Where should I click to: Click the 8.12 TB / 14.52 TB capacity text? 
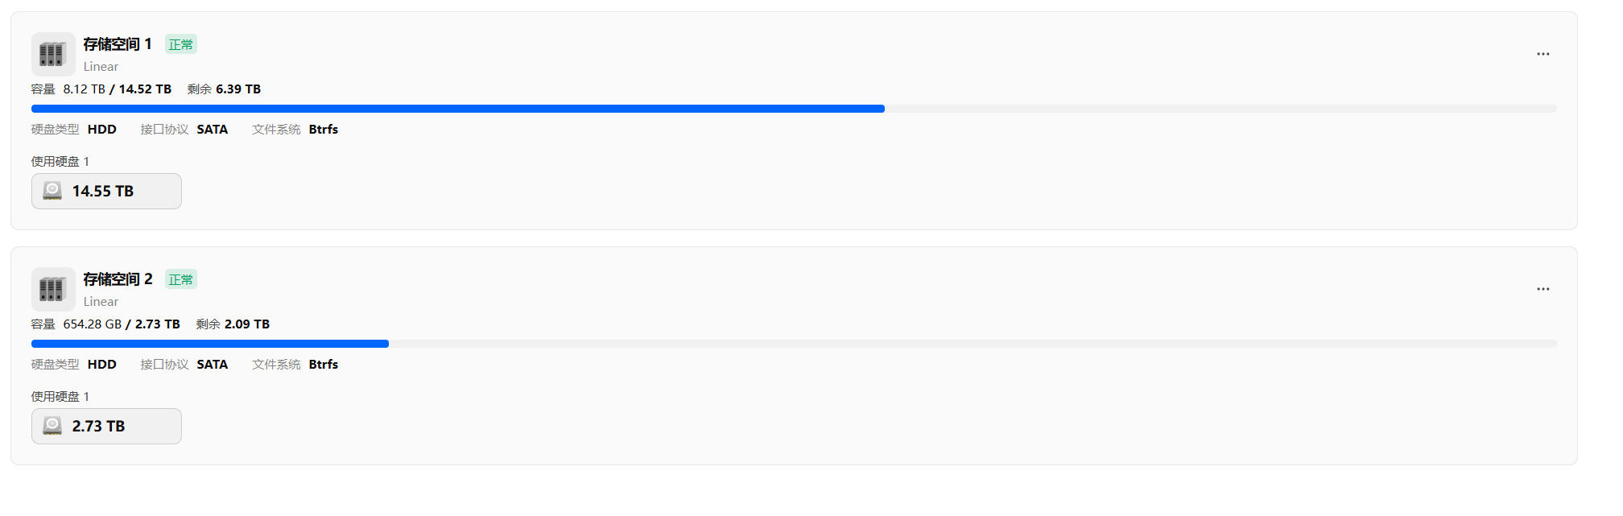(x=118, y=89)
